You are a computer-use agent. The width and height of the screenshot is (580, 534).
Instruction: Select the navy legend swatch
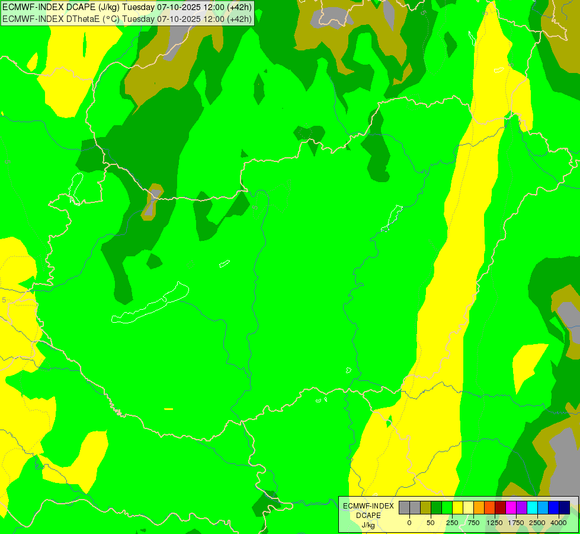pyautogui.click(x=565, y=507)
